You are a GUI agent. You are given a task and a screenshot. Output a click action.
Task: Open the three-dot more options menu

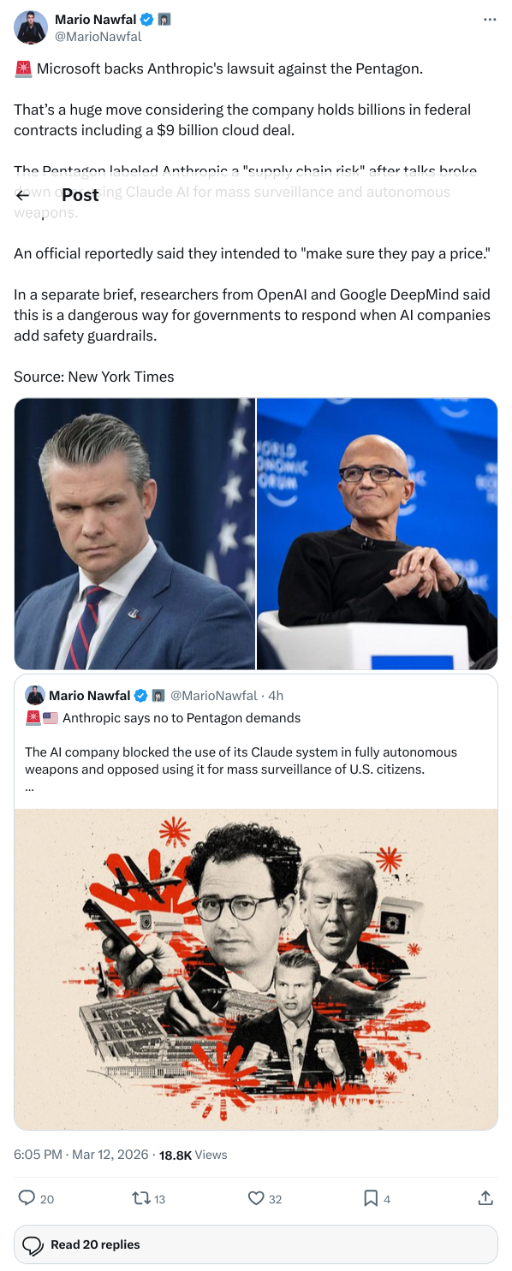pyautogui.click(x=490, y=20)
